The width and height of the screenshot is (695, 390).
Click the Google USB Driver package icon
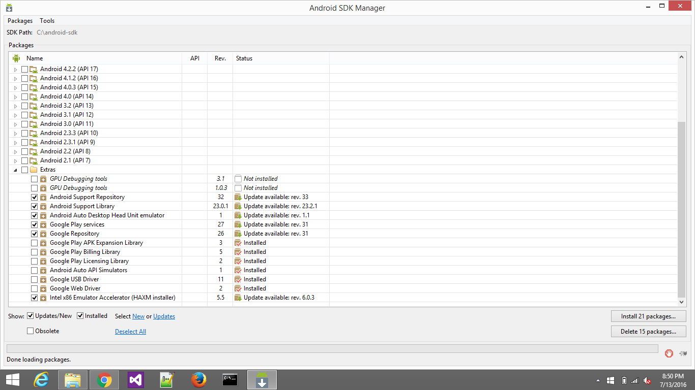coord(43,279)
